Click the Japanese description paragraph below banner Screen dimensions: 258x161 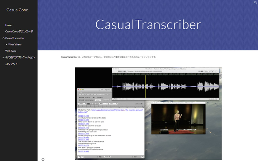109,57
